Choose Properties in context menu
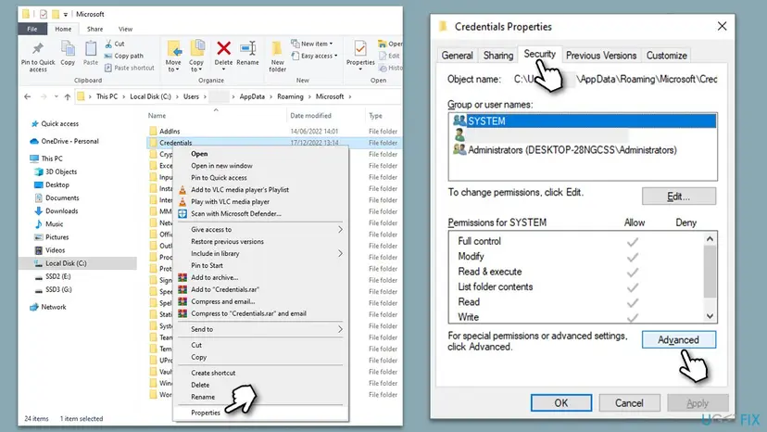Image resolution: width=767 pixels, height=432 pixels. pos(206,413)
